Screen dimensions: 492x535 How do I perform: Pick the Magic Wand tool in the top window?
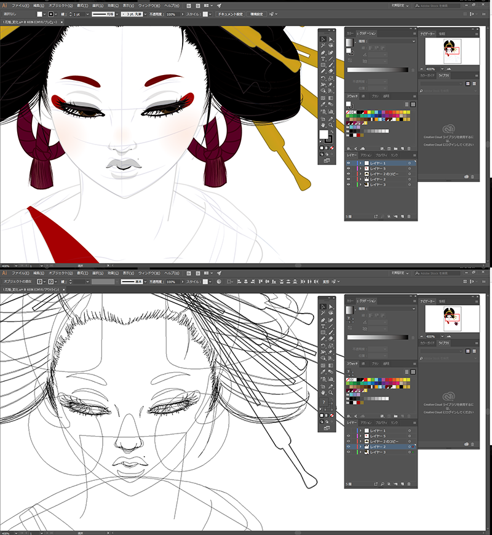pyautogui.click(x=323, y=46)
